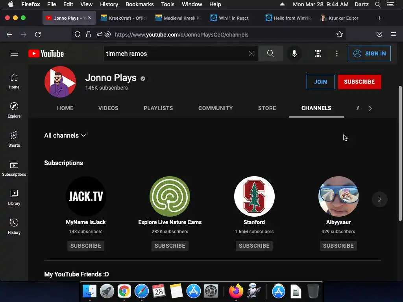Click the SIGN IN button
This screenshot has height=302, width=403.
point(369,53)
